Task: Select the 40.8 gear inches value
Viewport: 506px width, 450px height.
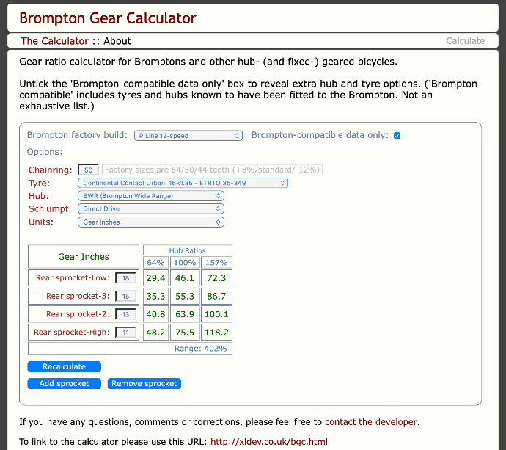Action: [155, 314]
